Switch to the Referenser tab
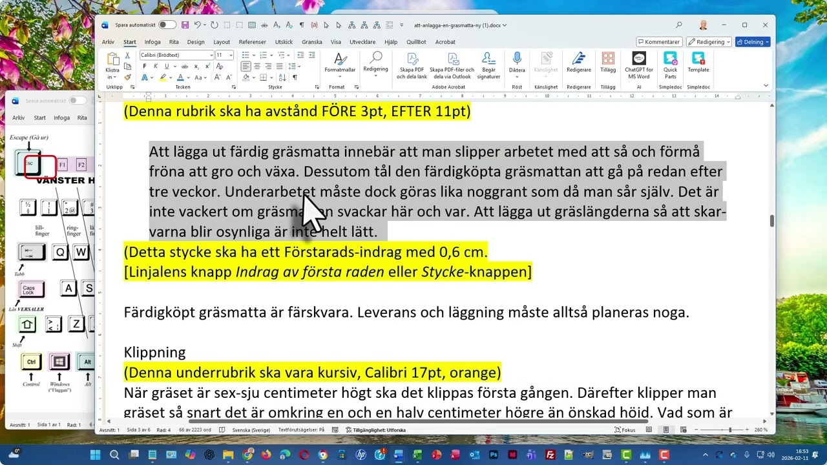The image size is (827, 465). point(253,42)
